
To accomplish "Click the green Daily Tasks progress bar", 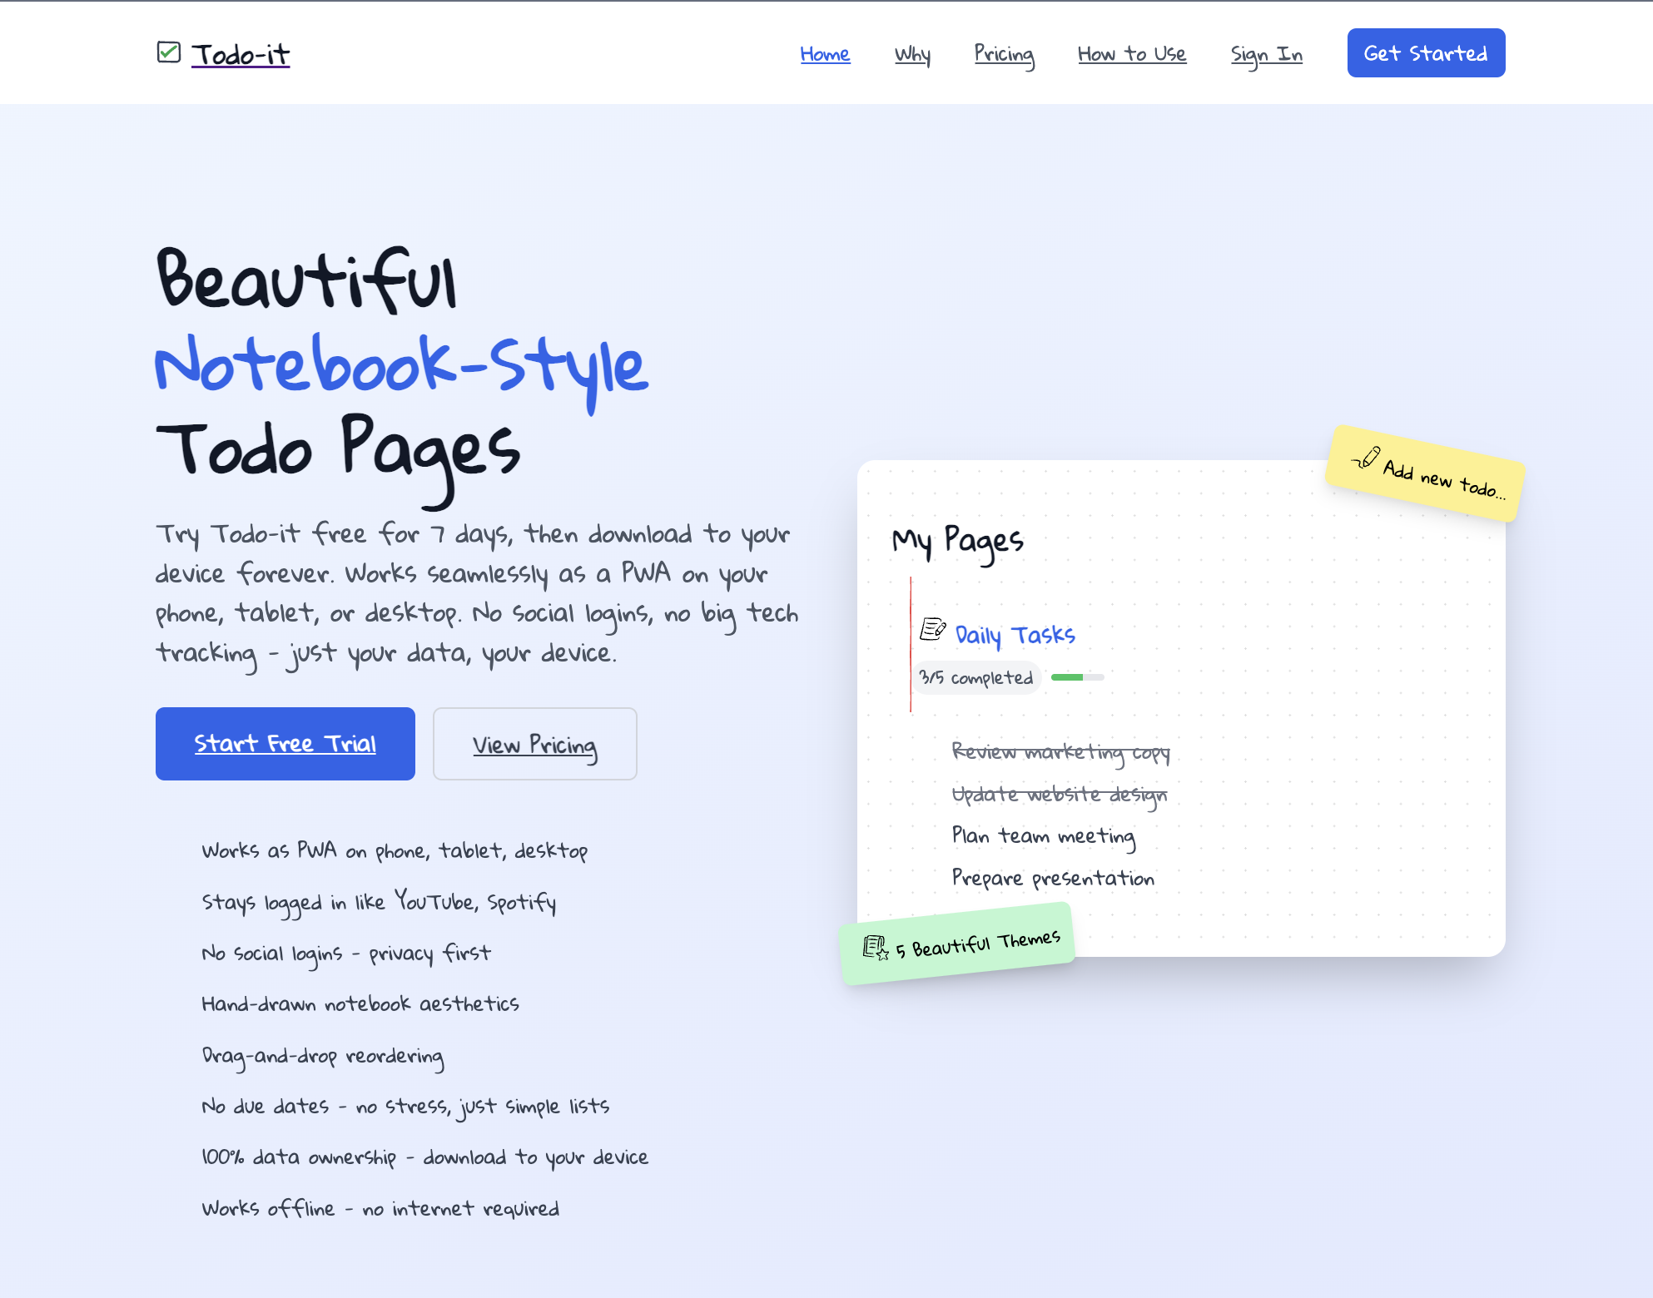I will point(1076,677).
